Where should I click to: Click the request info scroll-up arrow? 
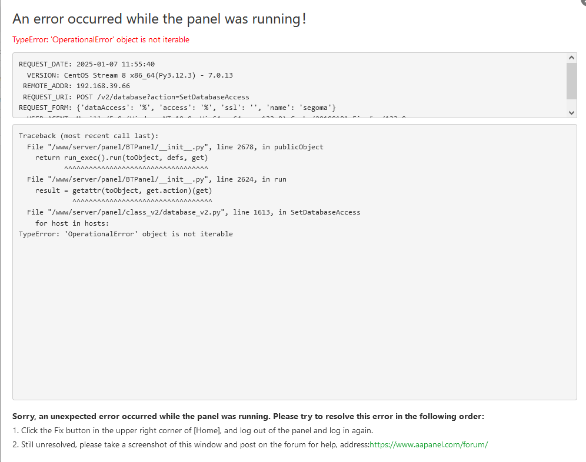pyautogui.click(x=571, y=58)
